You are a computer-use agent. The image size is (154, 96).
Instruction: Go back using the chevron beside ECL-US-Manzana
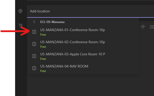pos(34,22)
